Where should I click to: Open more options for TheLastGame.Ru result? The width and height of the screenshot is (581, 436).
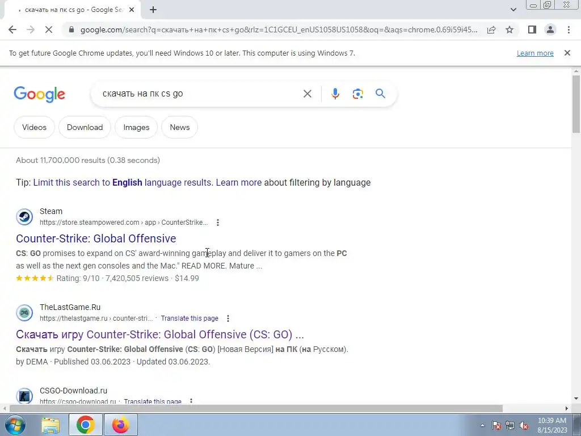[x=228, y=318]
